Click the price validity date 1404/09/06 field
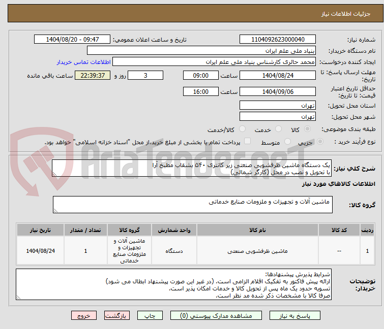This screenshot has height=329, width=384. point(278,92)
